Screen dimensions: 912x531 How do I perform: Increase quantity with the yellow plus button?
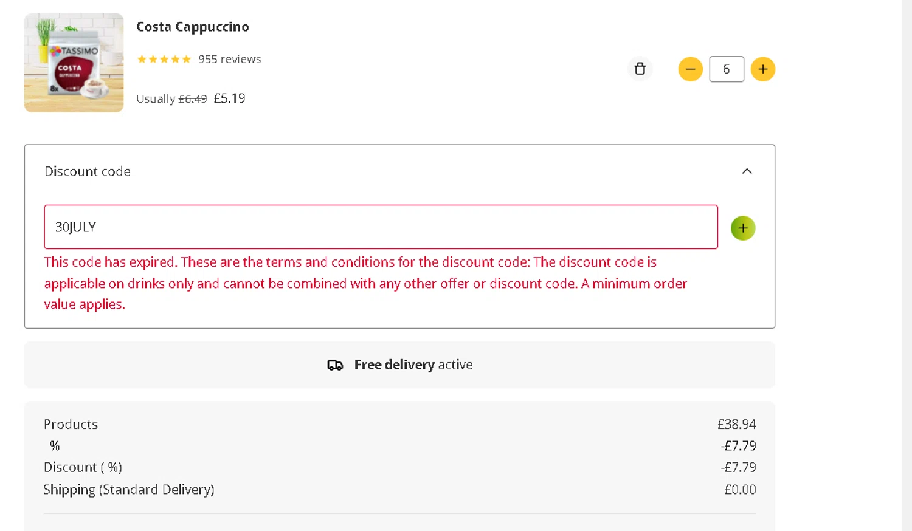(762, 69)
